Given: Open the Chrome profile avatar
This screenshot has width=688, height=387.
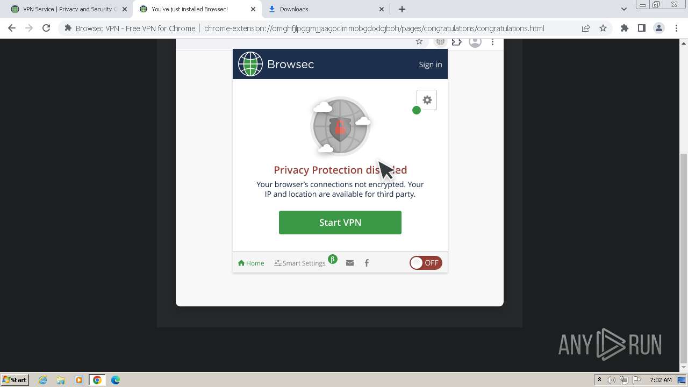Looking at the screenshot, I should 658,28.
